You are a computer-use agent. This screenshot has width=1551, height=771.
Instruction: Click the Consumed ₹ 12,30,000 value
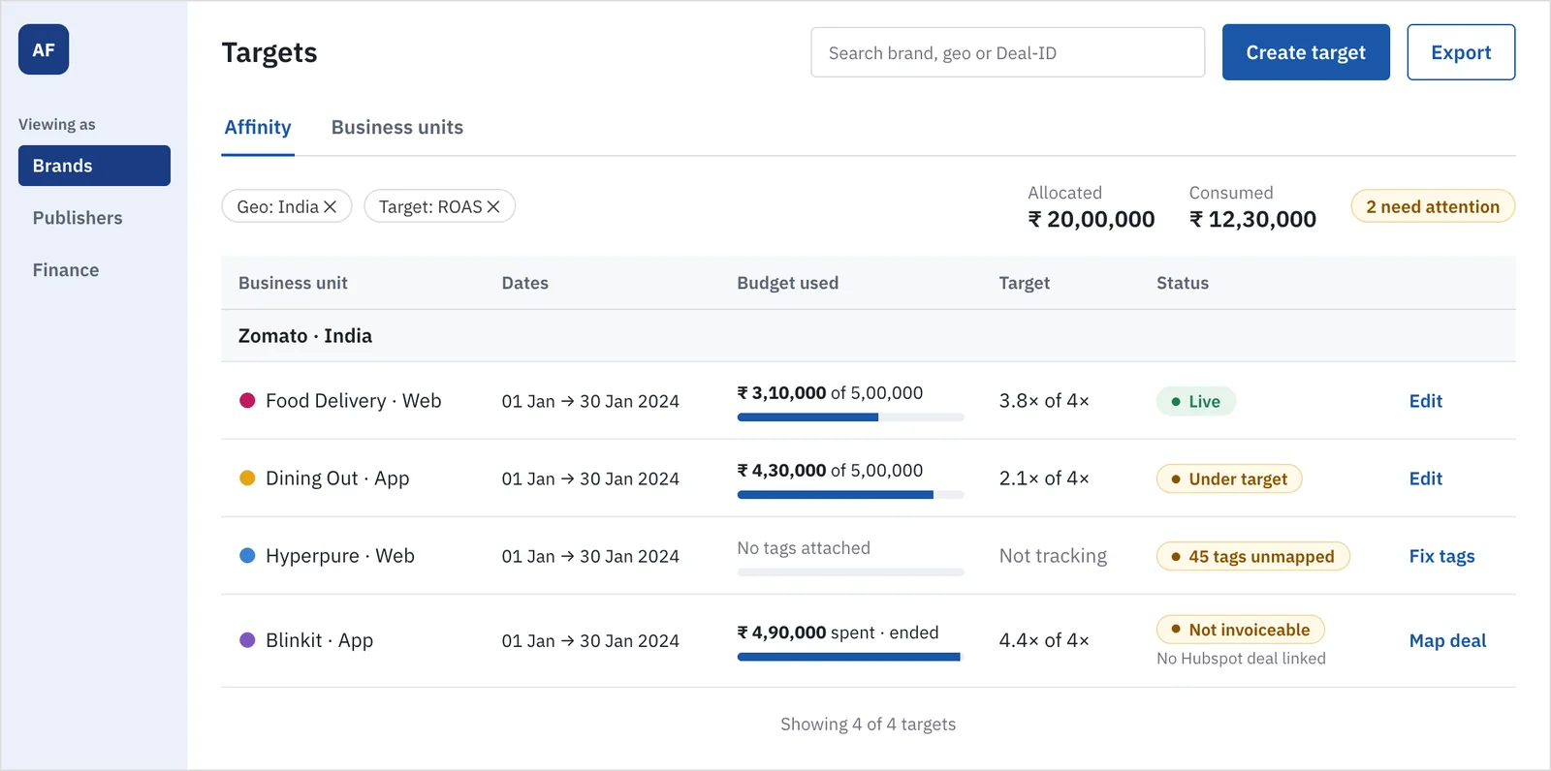pos(1252,219)
